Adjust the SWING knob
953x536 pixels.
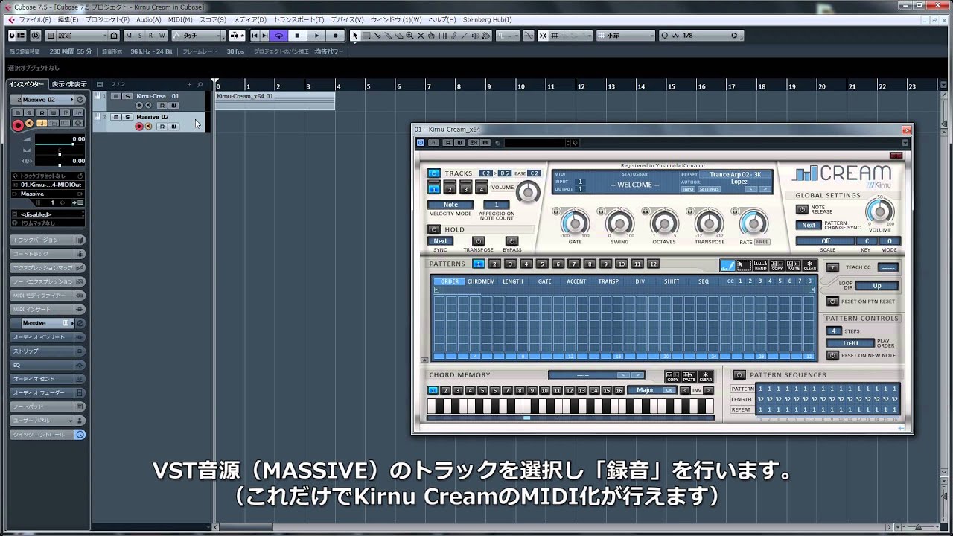(619, 223)
